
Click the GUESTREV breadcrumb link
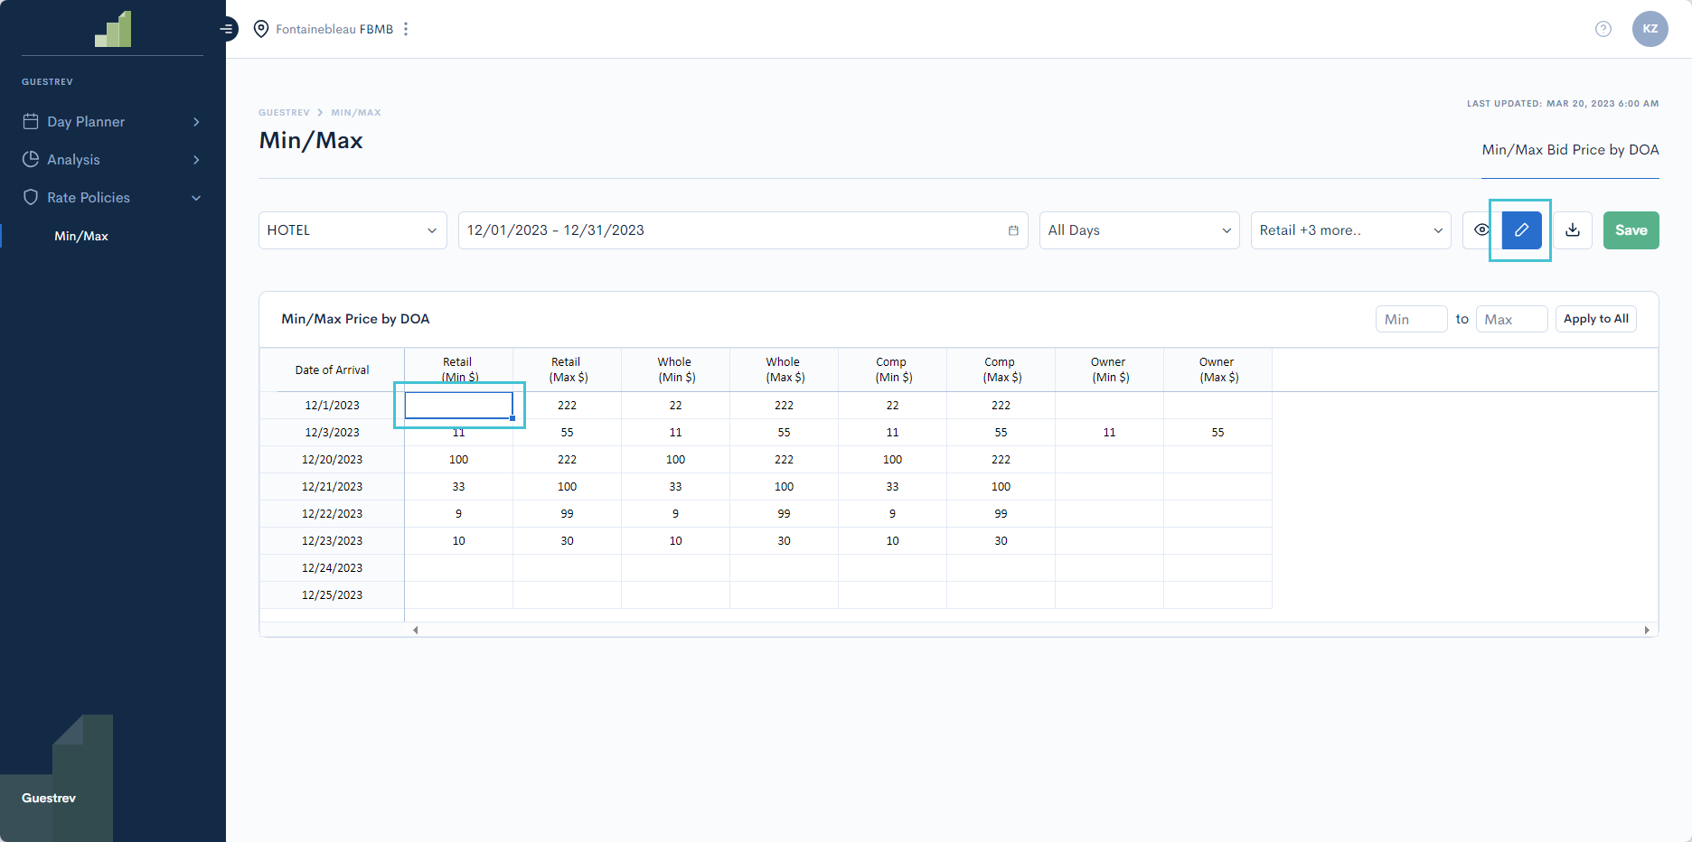284,113
